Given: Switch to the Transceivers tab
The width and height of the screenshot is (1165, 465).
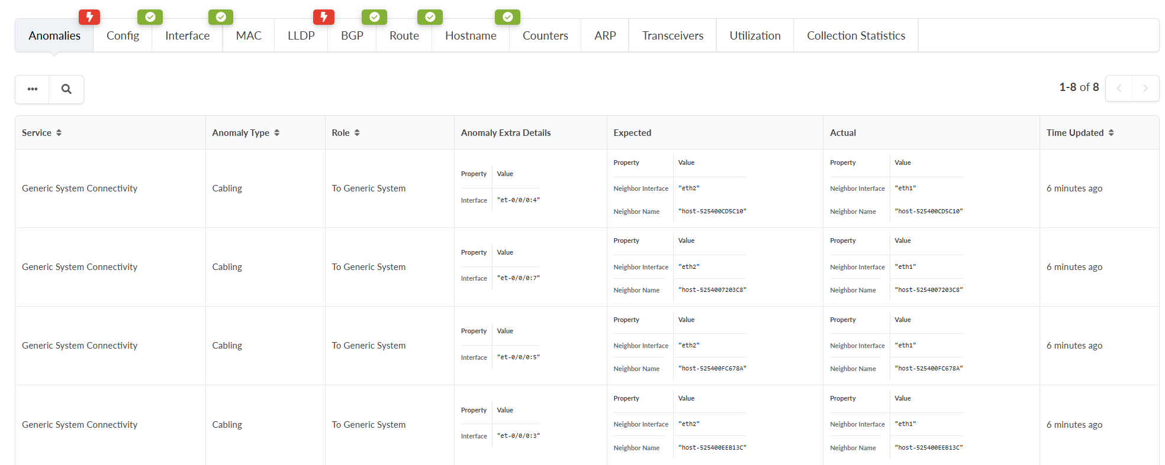Looking at the screenshot, I should 672,35.
